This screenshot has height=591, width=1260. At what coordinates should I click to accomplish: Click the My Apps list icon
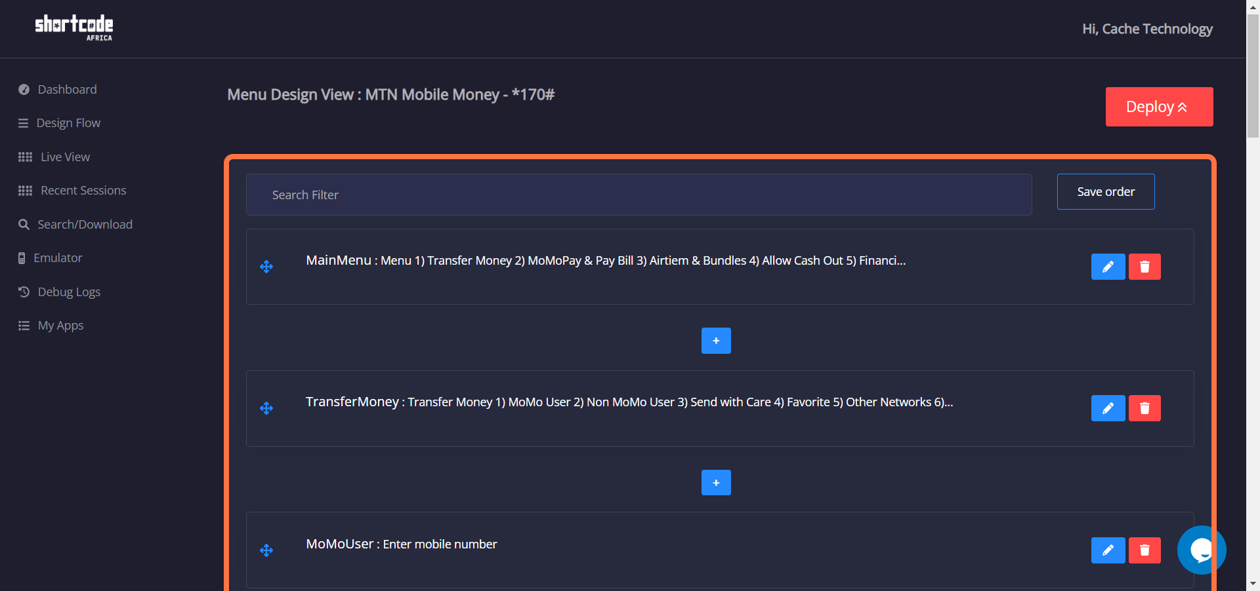[24, 326]
